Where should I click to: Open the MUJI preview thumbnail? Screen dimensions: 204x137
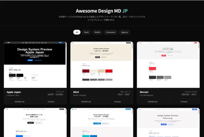pyautogui.click(x=102, y=65)
